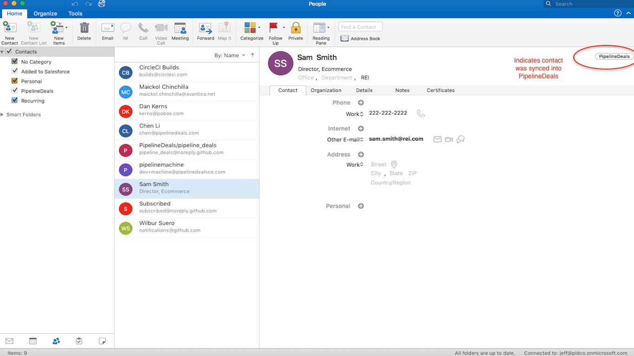The width and height of the screenshot is (634, 356).
Task: Delete the selected contact
Action: point(84,32)
